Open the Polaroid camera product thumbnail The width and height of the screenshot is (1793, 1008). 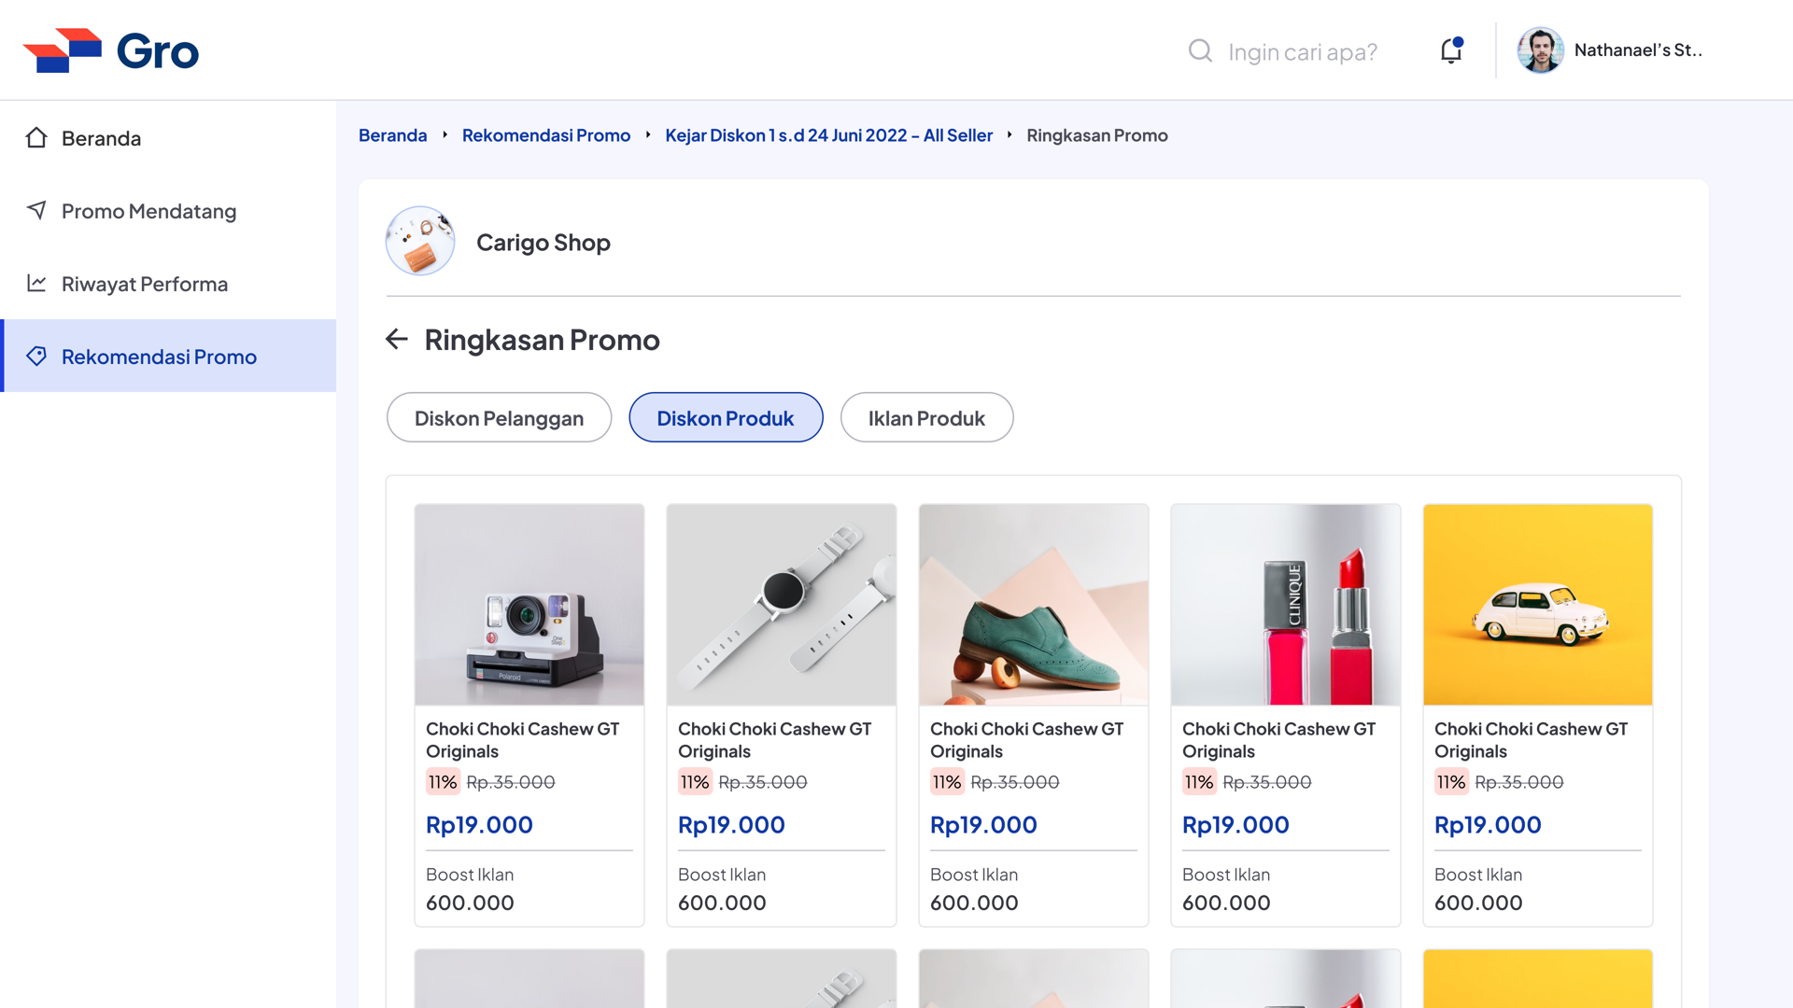coord(529,605)
